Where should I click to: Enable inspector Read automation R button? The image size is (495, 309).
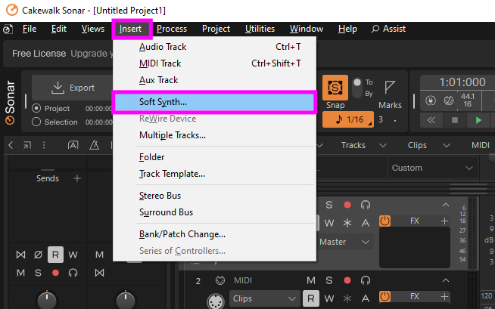point(55,255)
